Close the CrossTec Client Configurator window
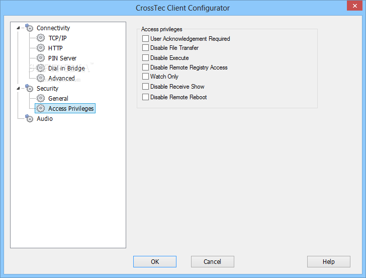 click(x=355, y=6)
